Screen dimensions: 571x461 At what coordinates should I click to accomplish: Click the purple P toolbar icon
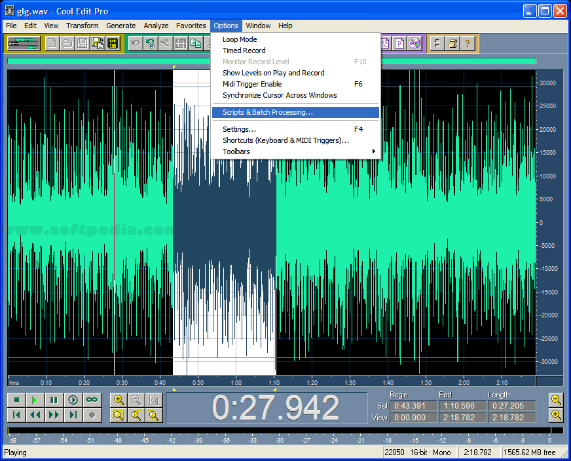399,43
